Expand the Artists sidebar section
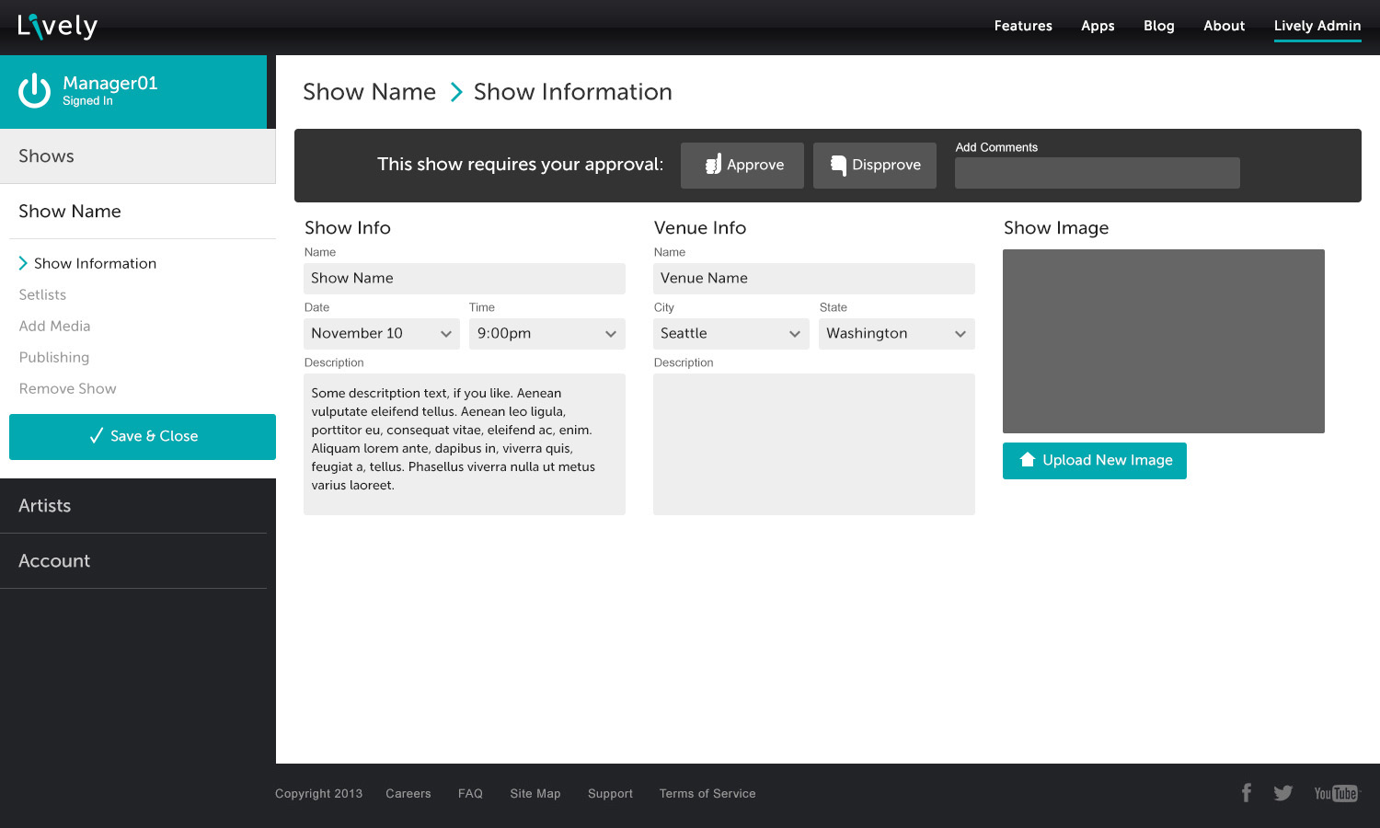The height and width of the screenshot is (828, 1380). pos(45,506)
